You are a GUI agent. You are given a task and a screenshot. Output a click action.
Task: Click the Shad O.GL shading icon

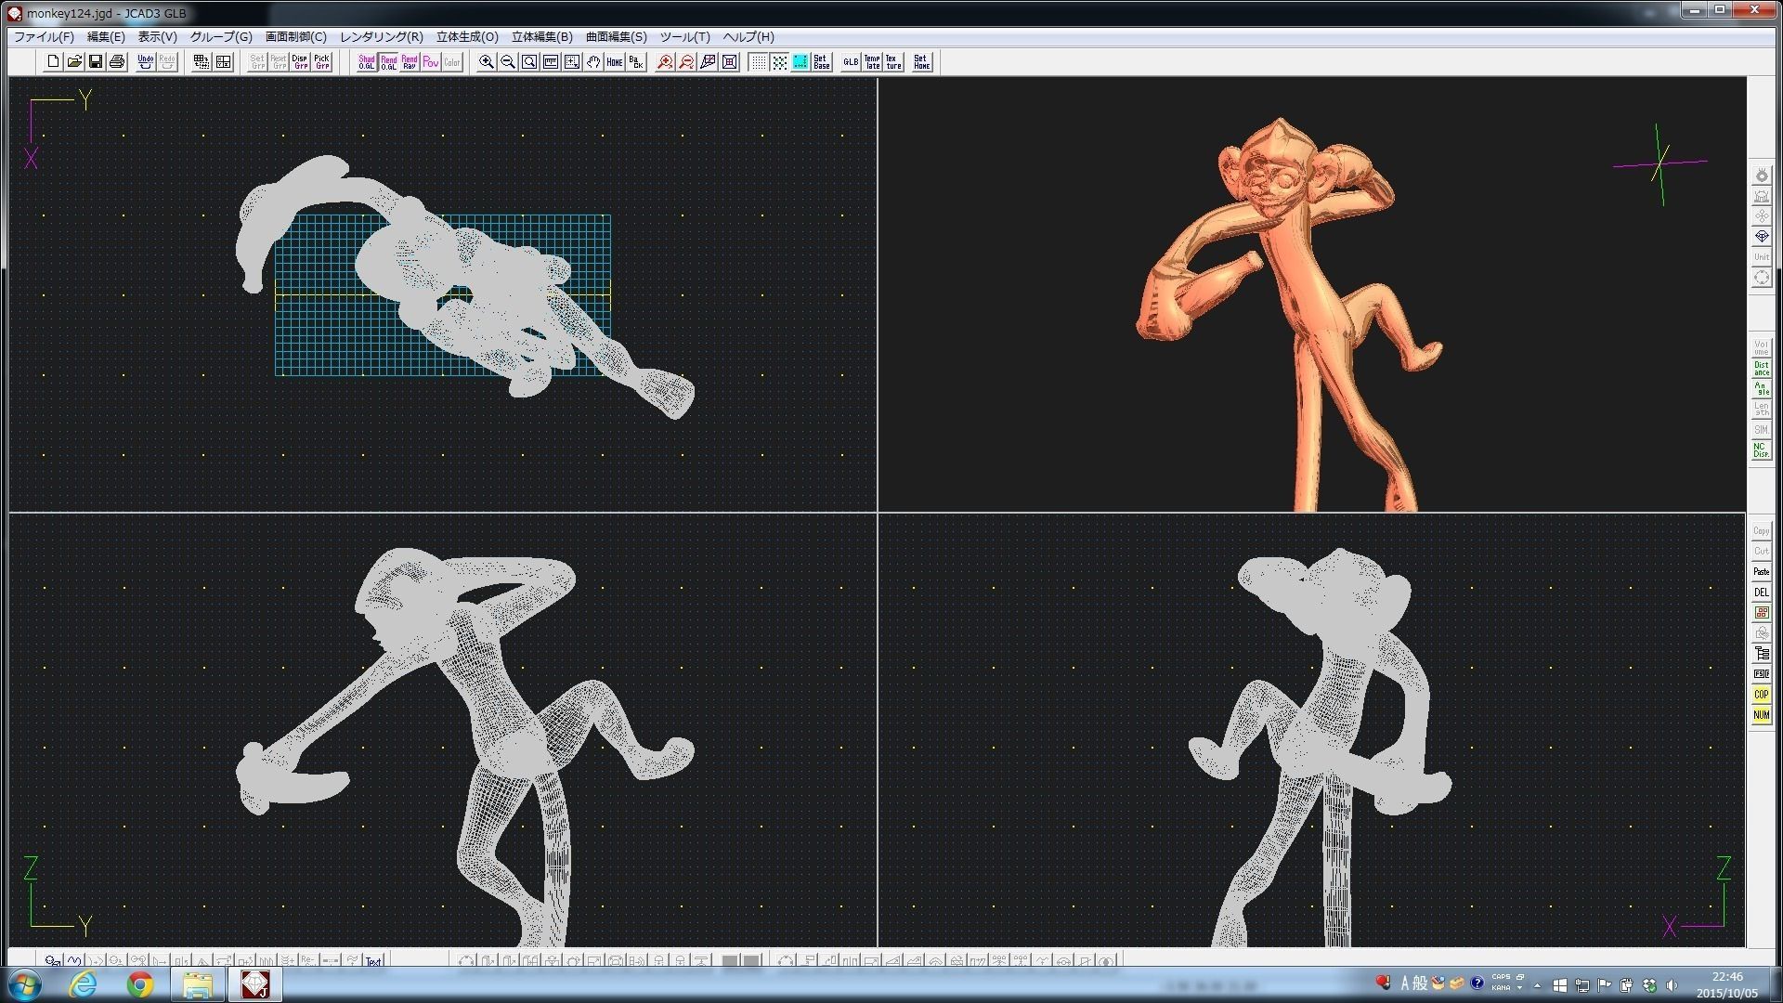[367, 62]
